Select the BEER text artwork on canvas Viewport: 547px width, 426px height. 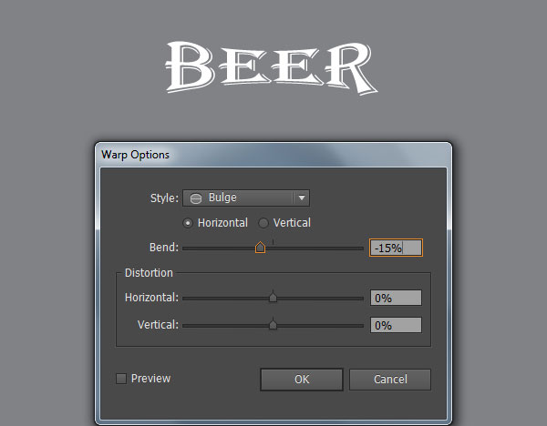tap(272, 67)
